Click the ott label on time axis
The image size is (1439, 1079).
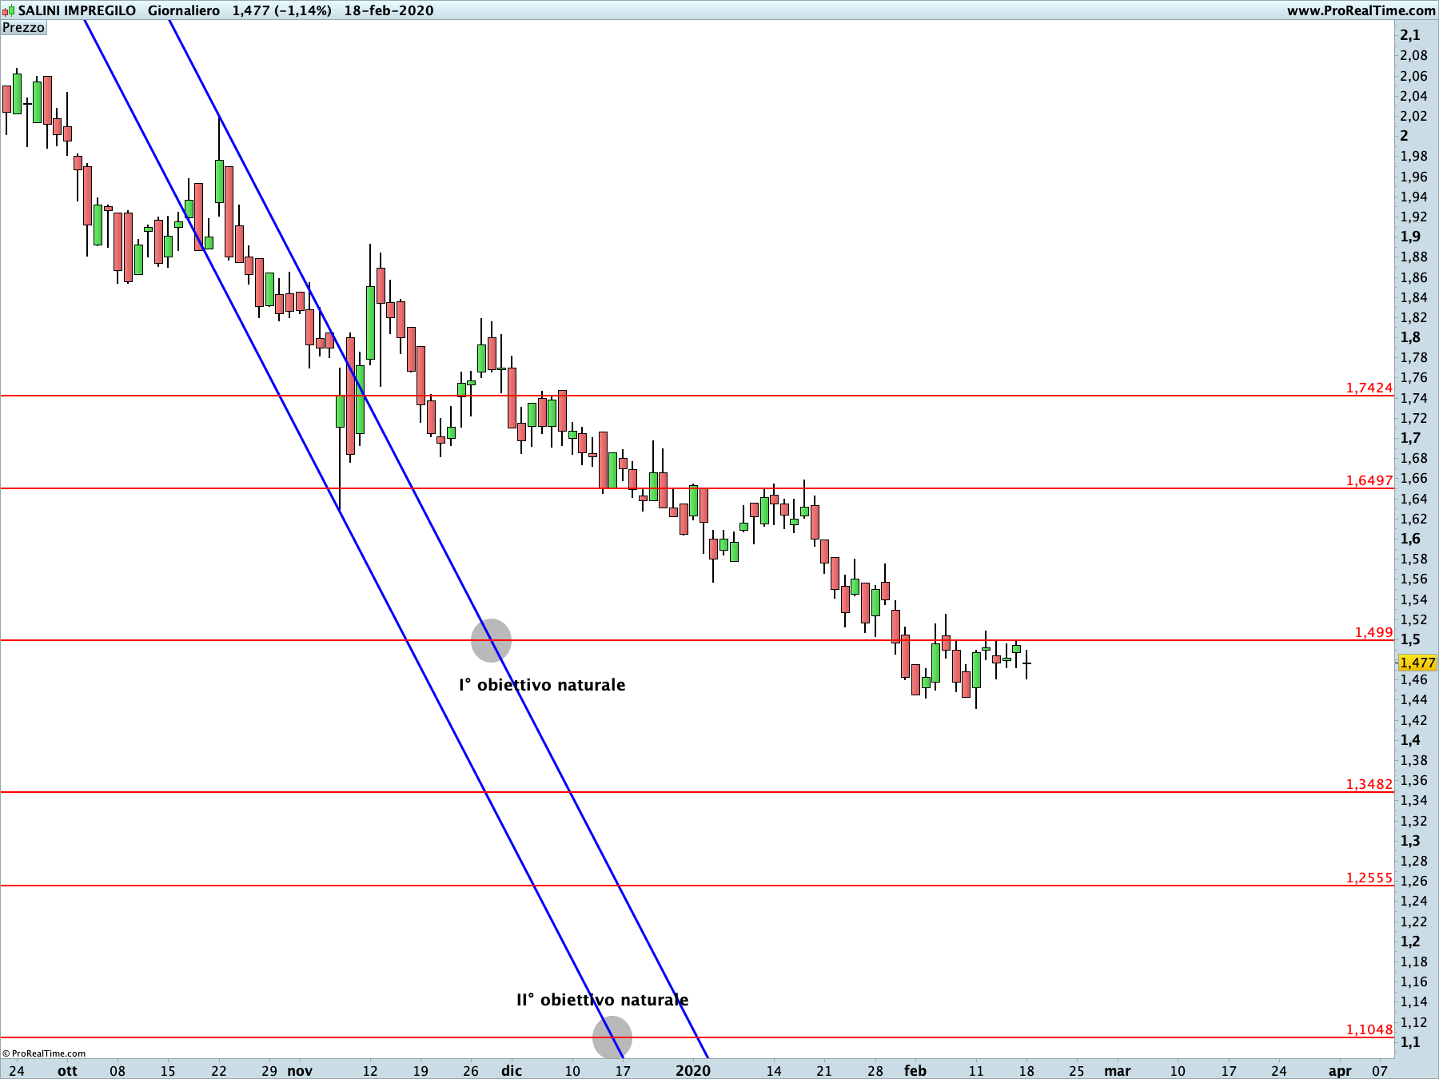67,1070
